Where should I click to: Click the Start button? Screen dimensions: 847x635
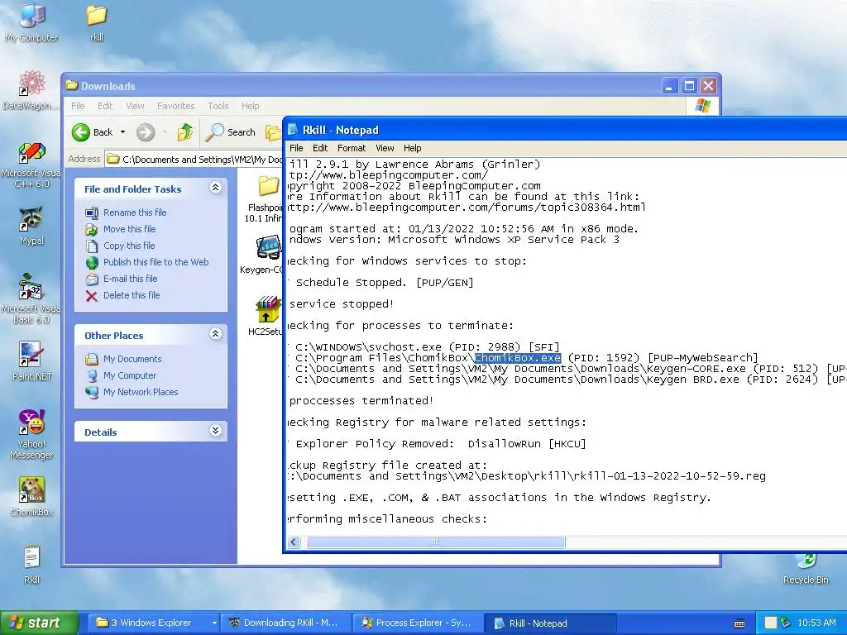point(40,623)
